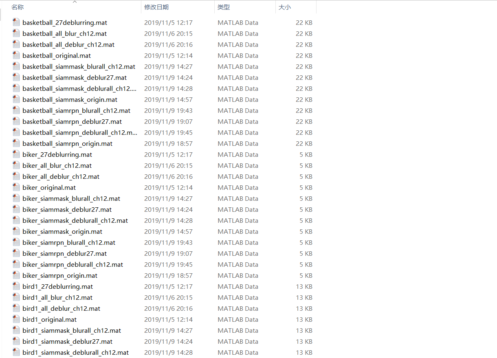
Task: Select the basketball_all_deblur_ch12.mat file icon
Action: (x=16, y=44)
